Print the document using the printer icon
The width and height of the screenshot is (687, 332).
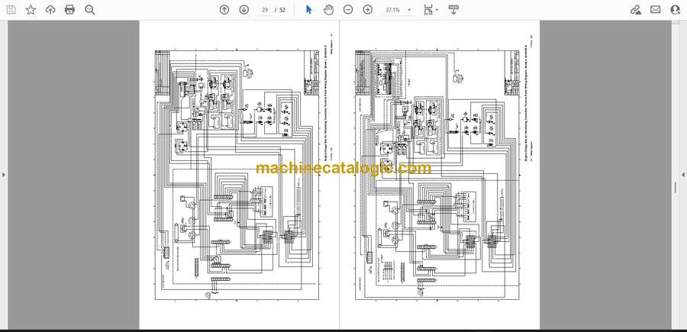click(69, 10)
